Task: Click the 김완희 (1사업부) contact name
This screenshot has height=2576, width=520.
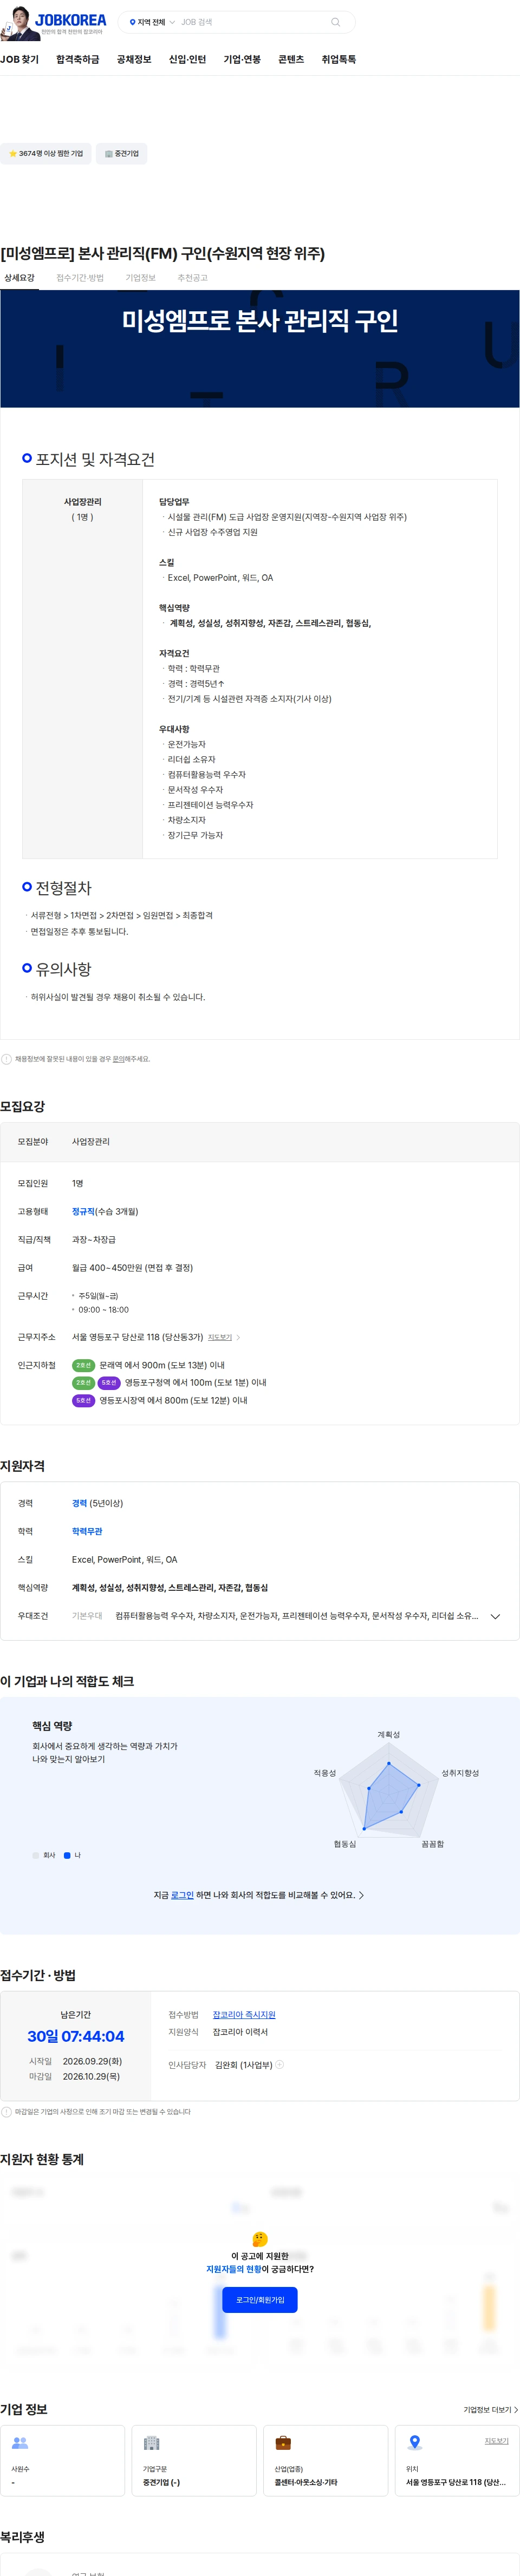Action: click(x=244, y=2064)
